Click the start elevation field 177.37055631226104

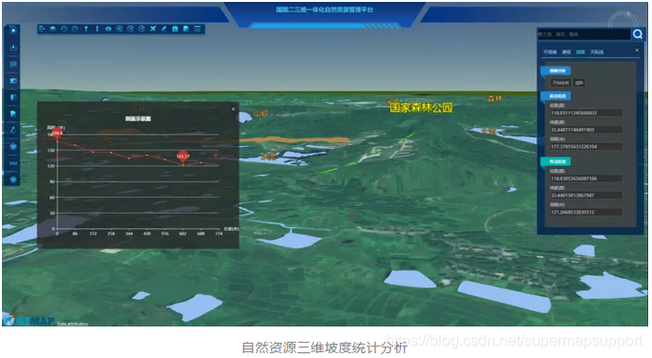586,147
